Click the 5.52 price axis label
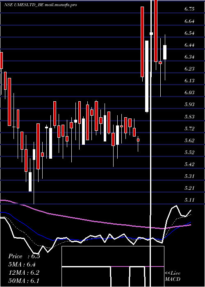 189,152
